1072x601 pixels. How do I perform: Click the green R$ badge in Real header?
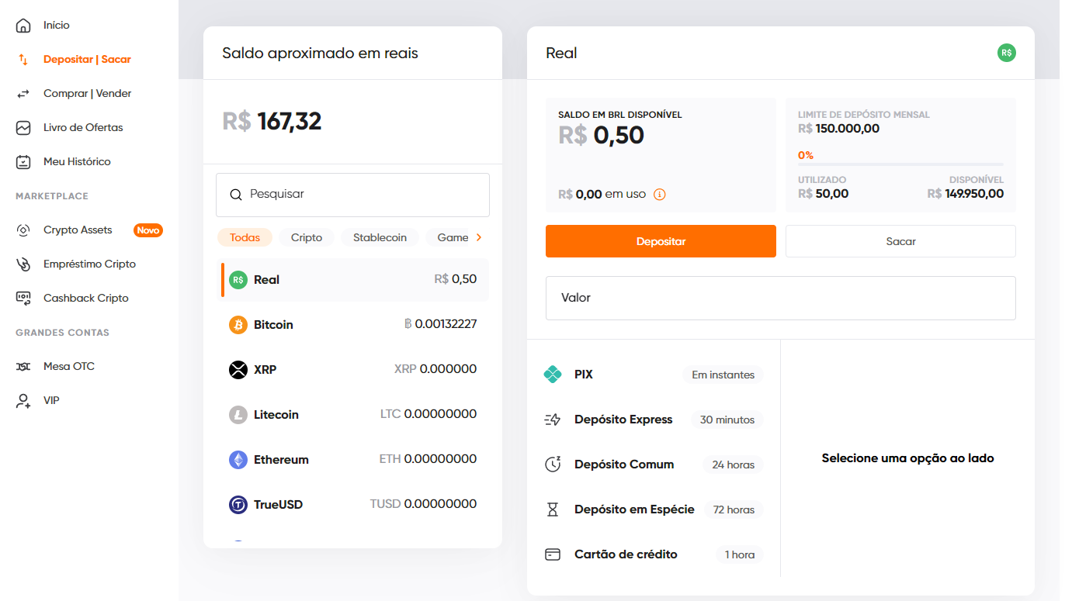click(x=1007, y=53)
